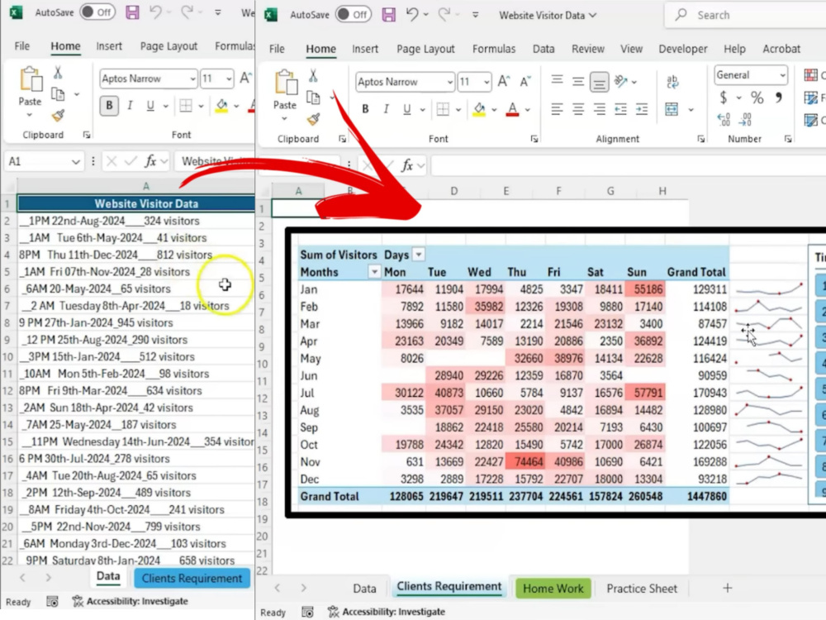Viewport: 826px width, 620px height.
Task: Cut icon in right window Clipboard group
Action: pyautogui.click(x=313, y=76)
